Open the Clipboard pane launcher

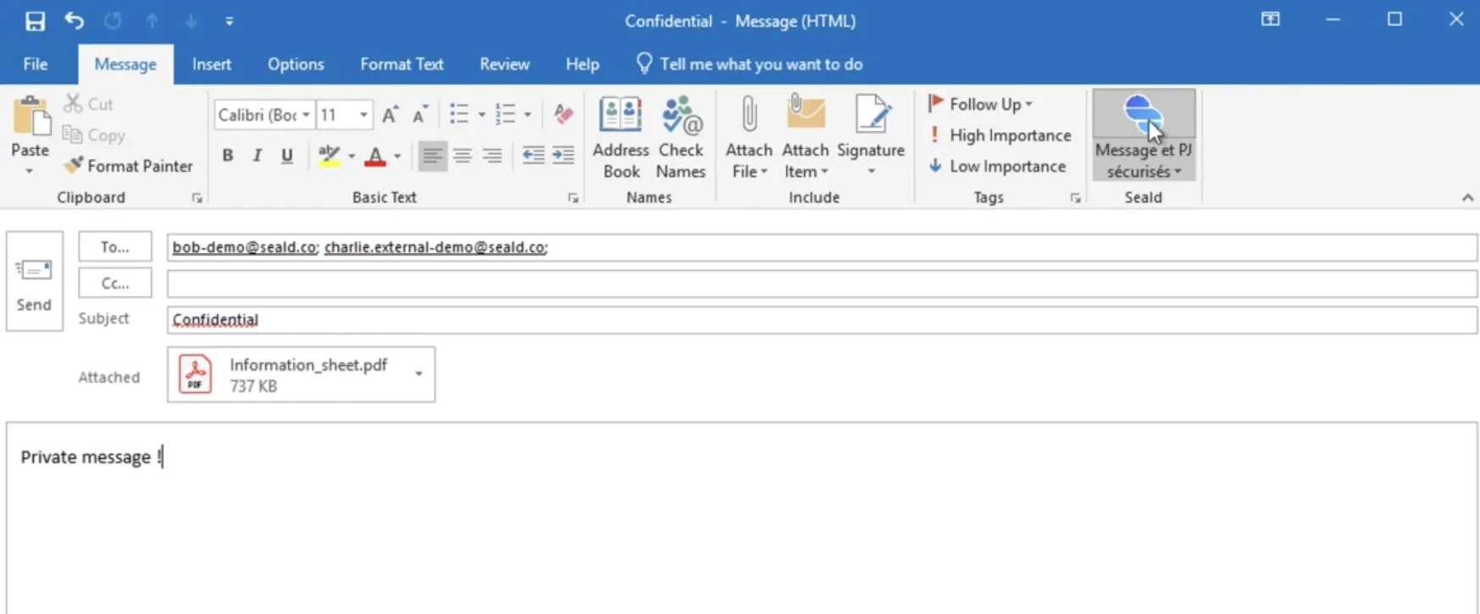197,198
